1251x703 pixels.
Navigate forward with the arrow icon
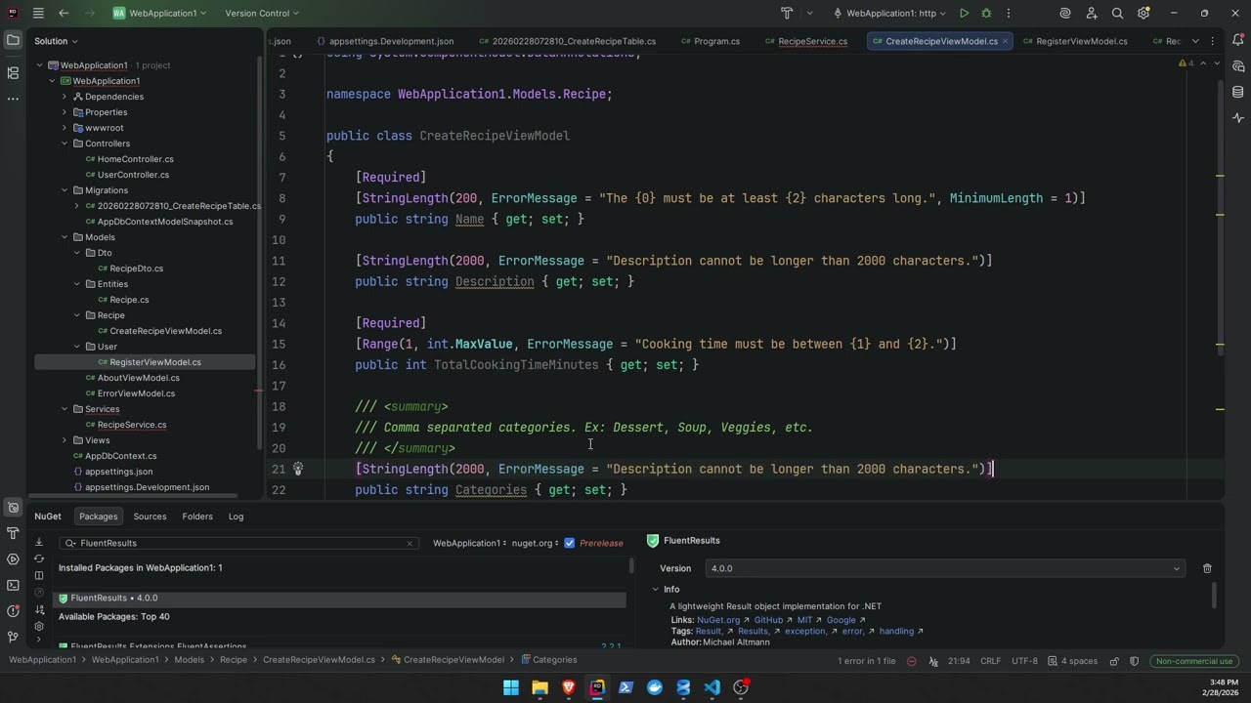89,13
